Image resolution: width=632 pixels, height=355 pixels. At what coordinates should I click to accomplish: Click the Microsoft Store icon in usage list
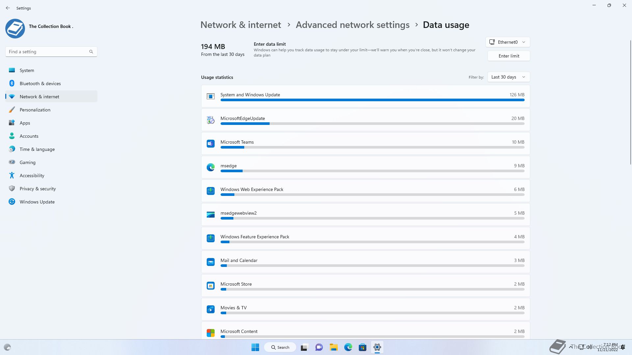(x=211, y=286)
